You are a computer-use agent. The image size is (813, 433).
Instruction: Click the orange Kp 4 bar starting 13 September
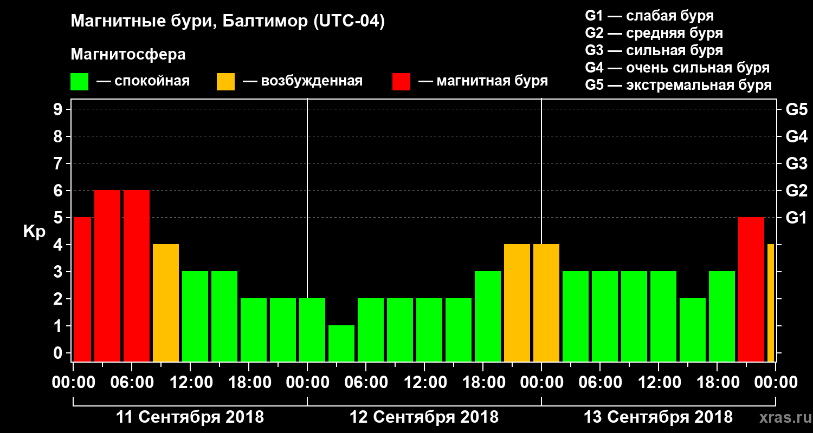coord(546,303)
